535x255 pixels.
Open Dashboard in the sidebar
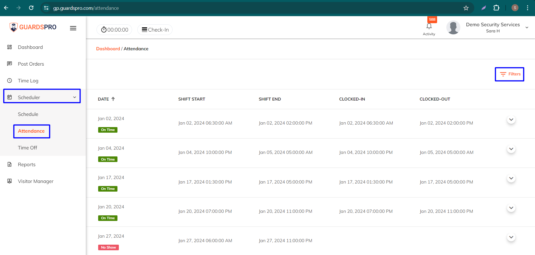tap(30, 47)
